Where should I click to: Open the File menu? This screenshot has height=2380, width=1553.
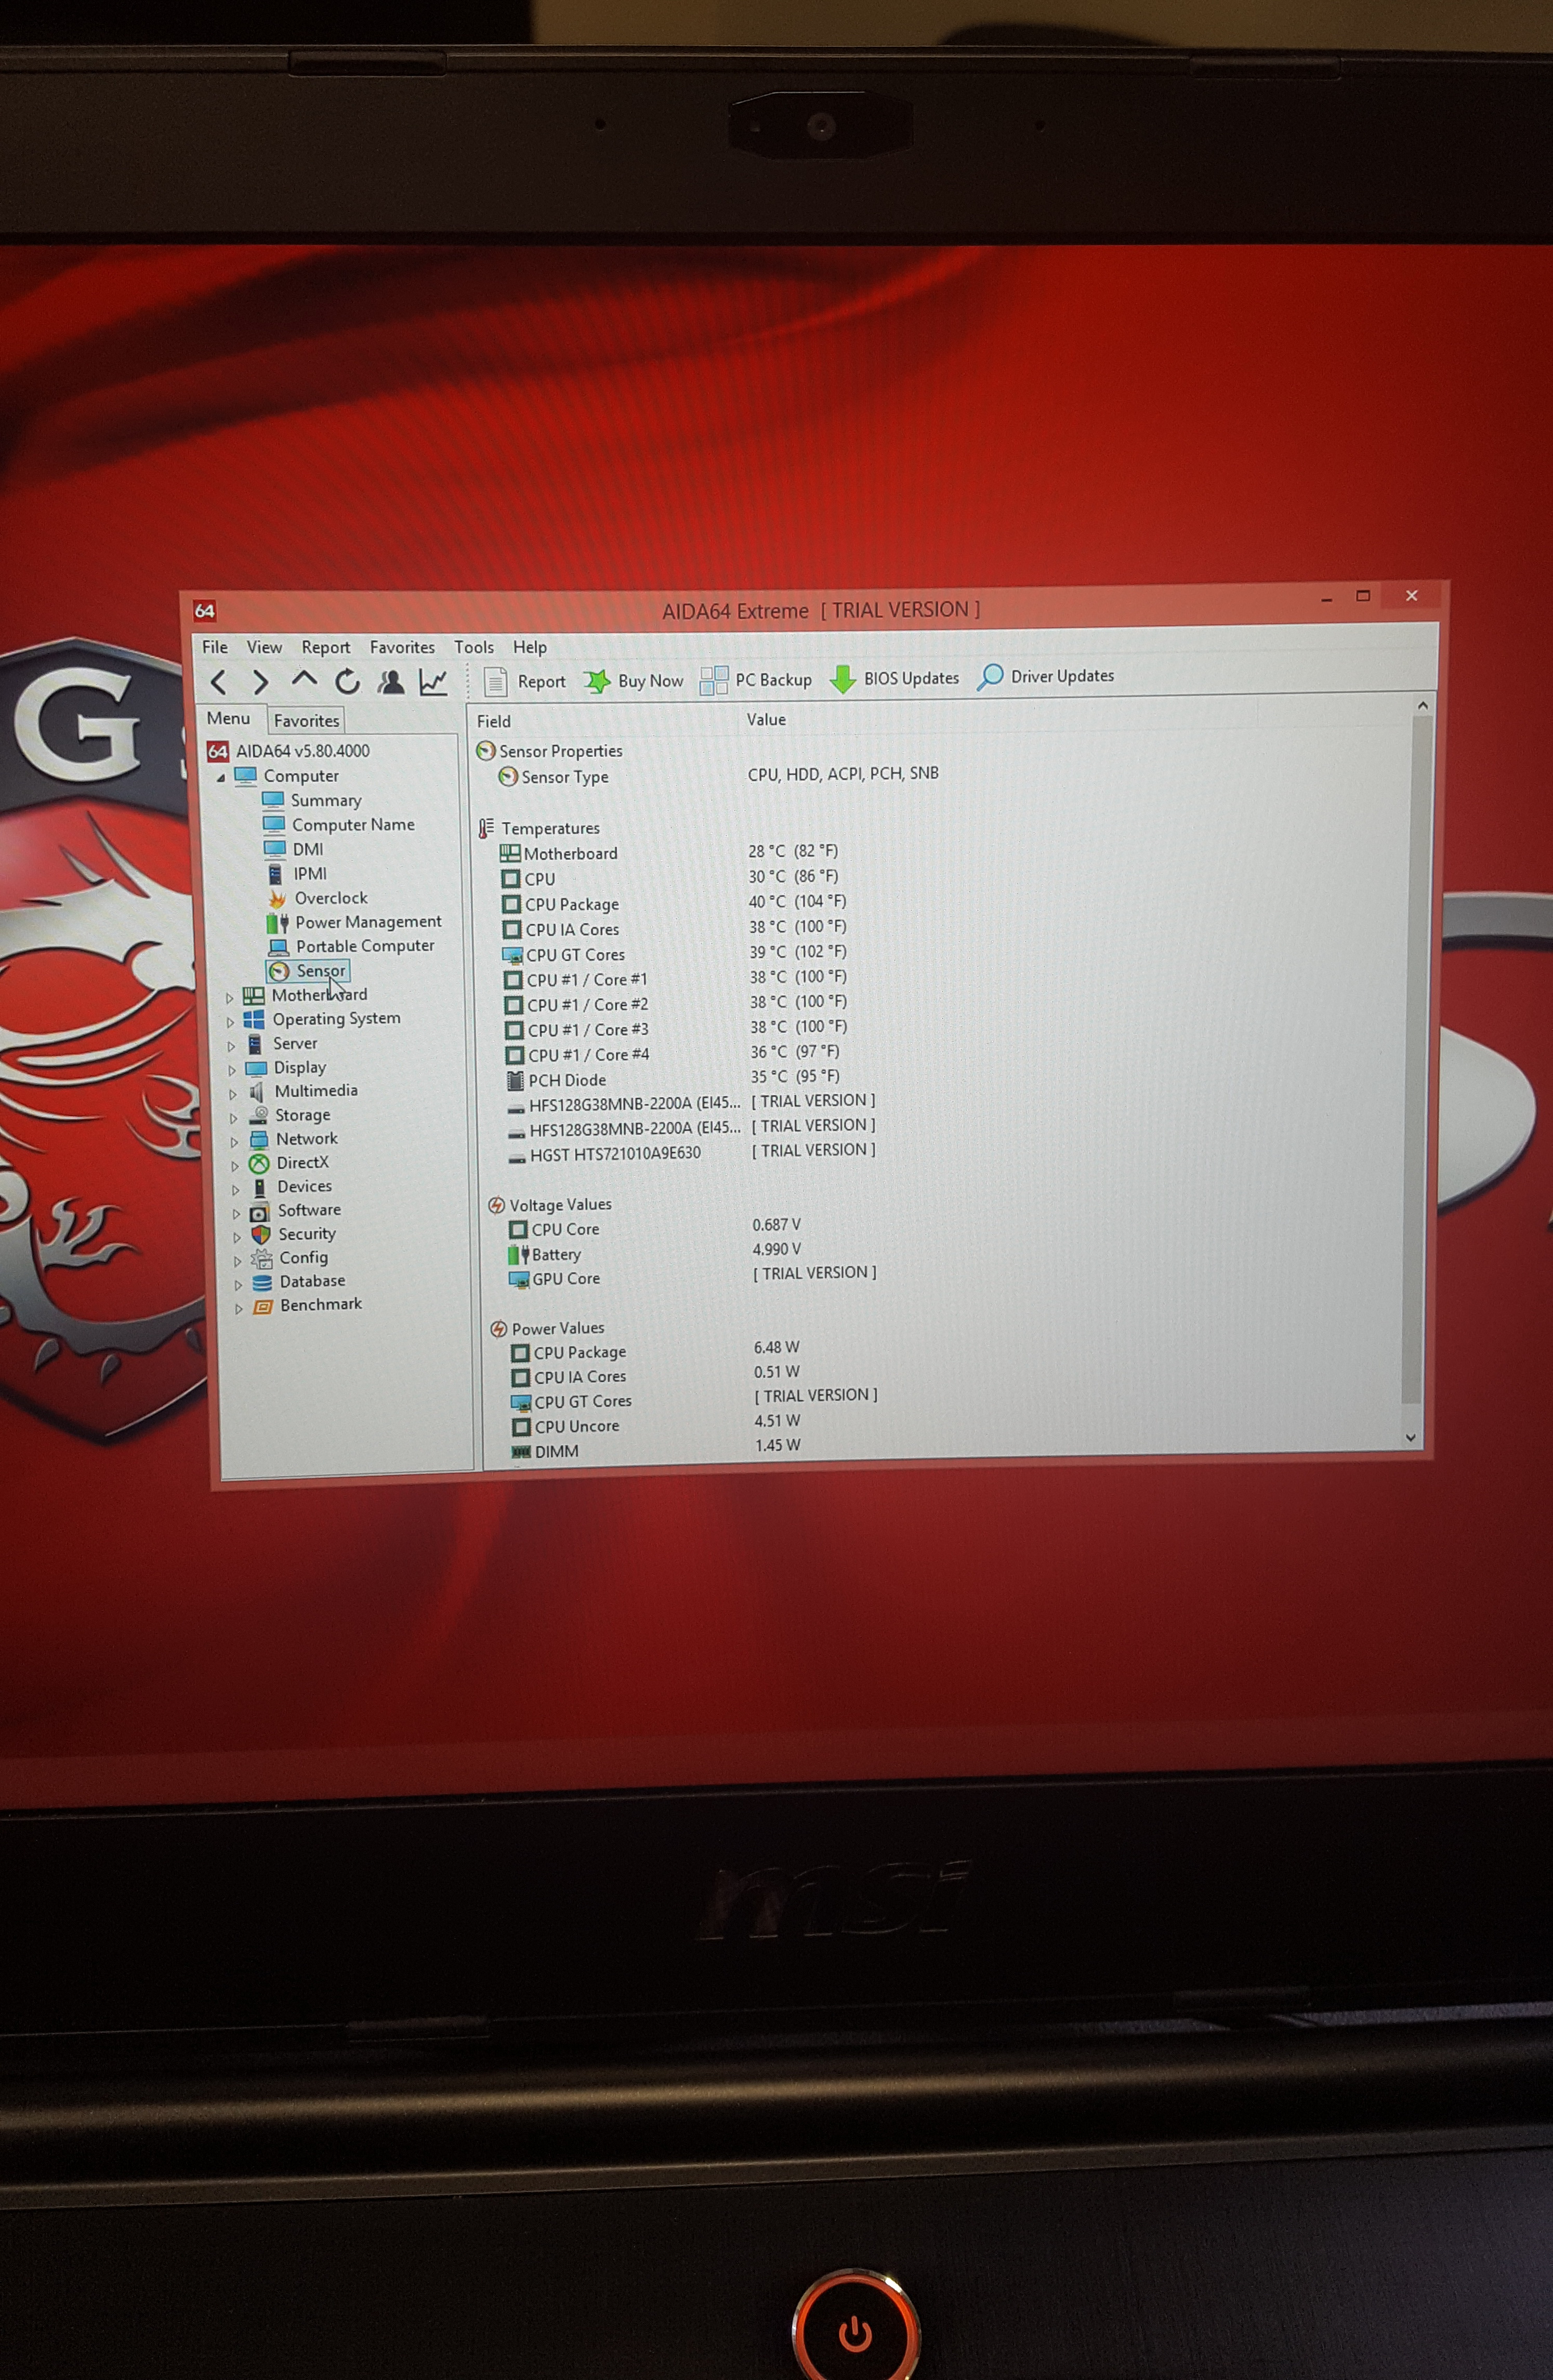tap(215, 647)
